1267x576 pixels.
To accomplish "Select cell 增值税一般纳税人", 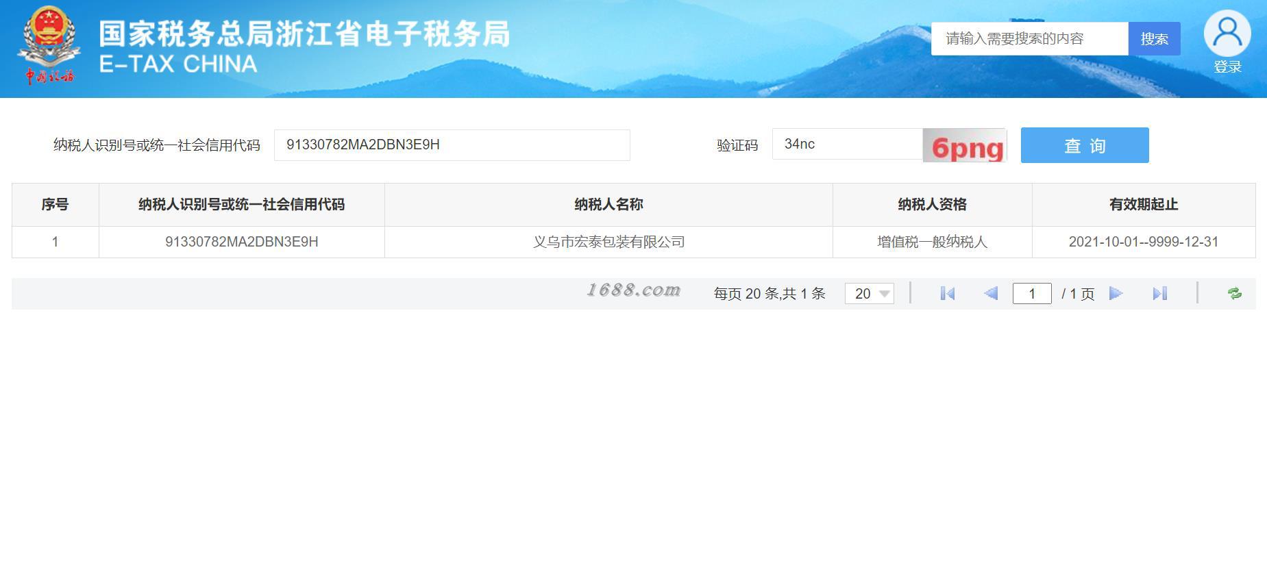I will pos(933,242).
